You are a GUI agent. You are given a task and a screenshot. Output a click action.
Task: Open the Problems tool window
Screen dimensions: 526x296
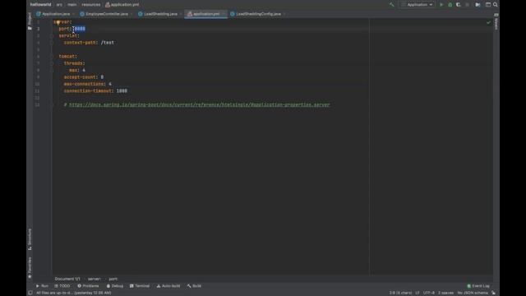88,286
